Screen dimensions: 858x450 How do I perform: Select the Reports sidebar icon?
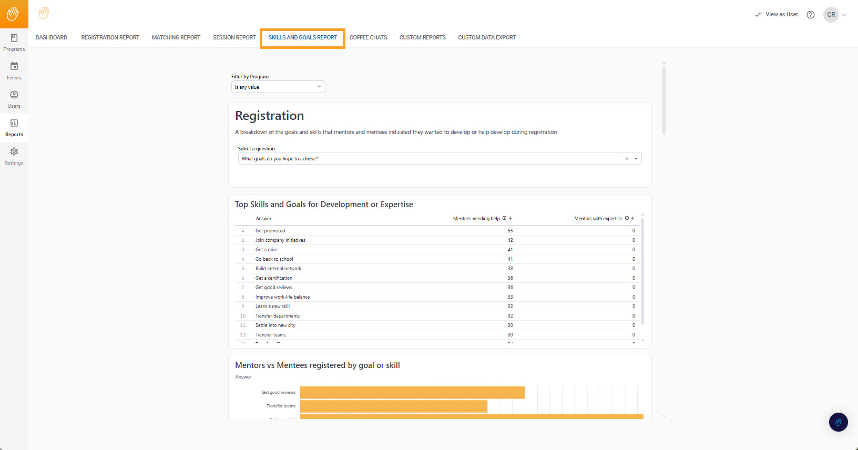click(14, 123)
